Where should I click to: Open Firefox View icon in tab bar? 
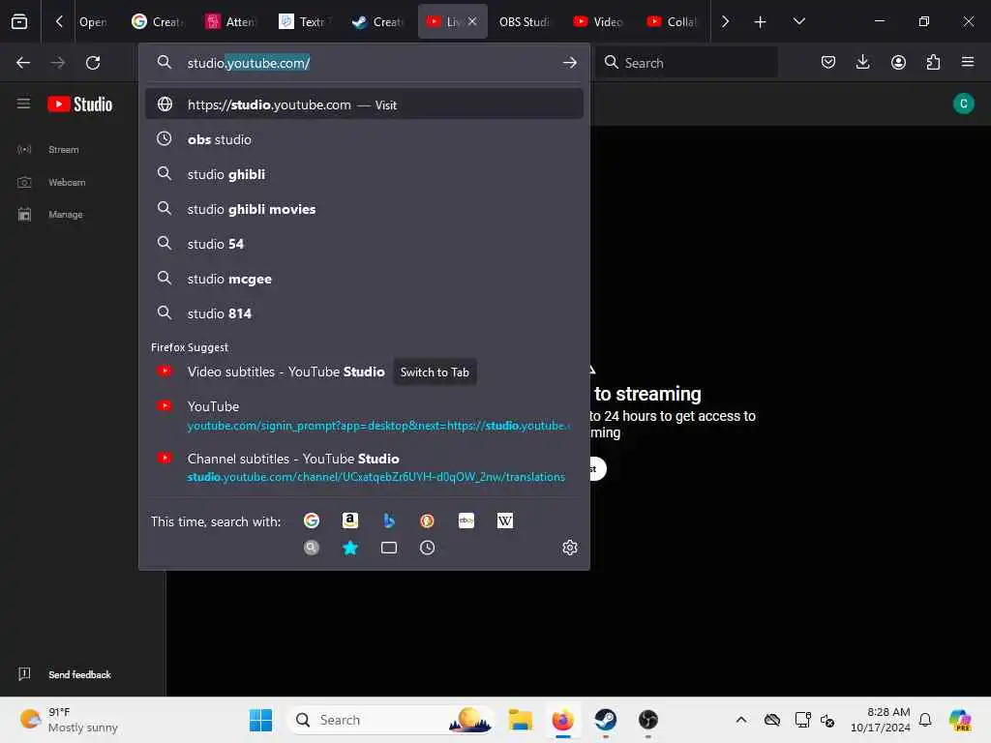tap(19, 21)
